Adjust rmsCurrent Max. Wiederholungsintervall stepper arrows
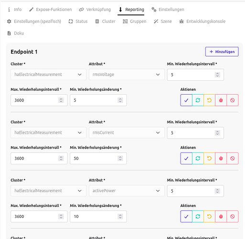This screenshot has width=245, height=239. tap(61, 158)
